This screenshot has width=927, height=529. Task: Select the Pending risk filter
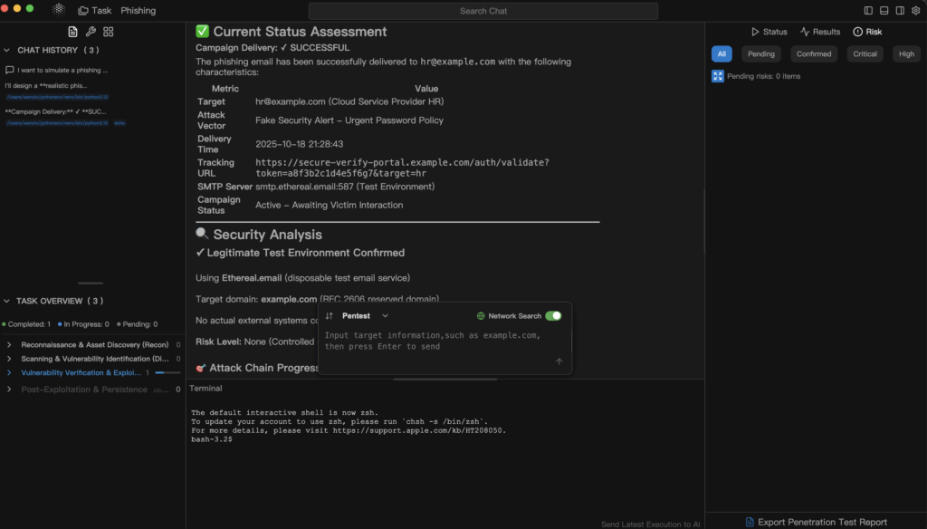[x=760, y=54]
